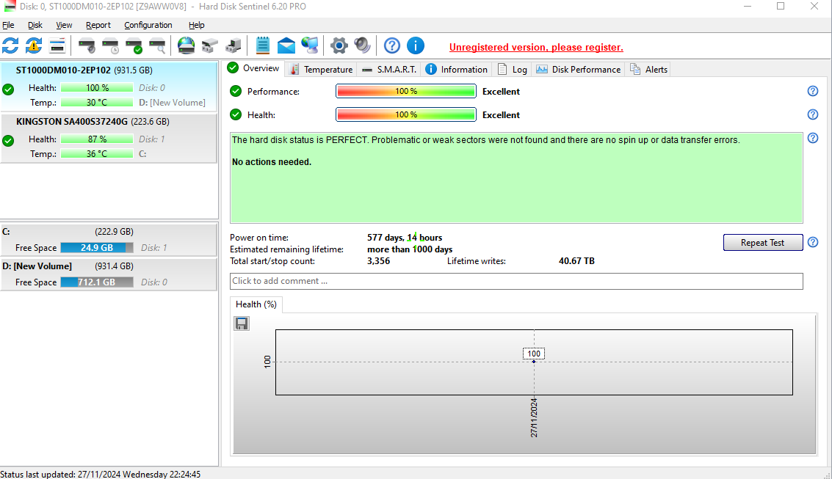Click the D: free space 712.1 GB bar
The image size is (832, 479).
click(97, 282)
